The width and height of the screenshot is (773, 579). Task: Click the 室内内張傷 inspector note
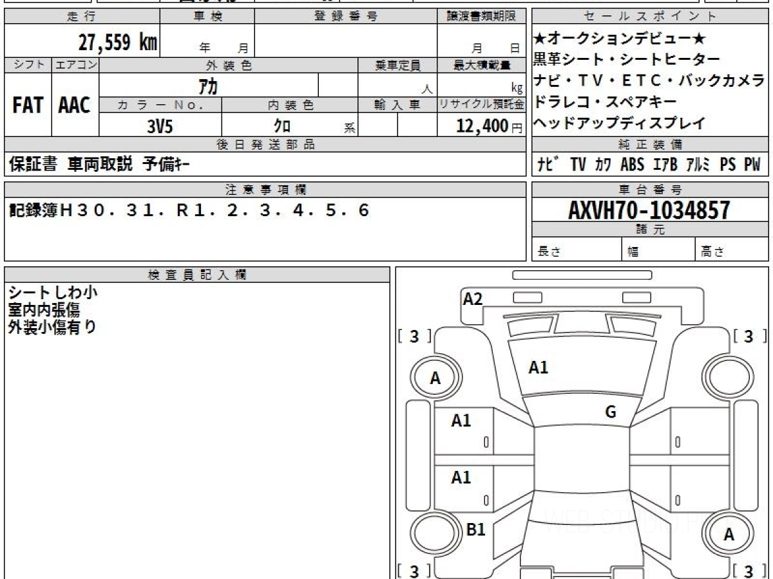click(x=44, y=310)
